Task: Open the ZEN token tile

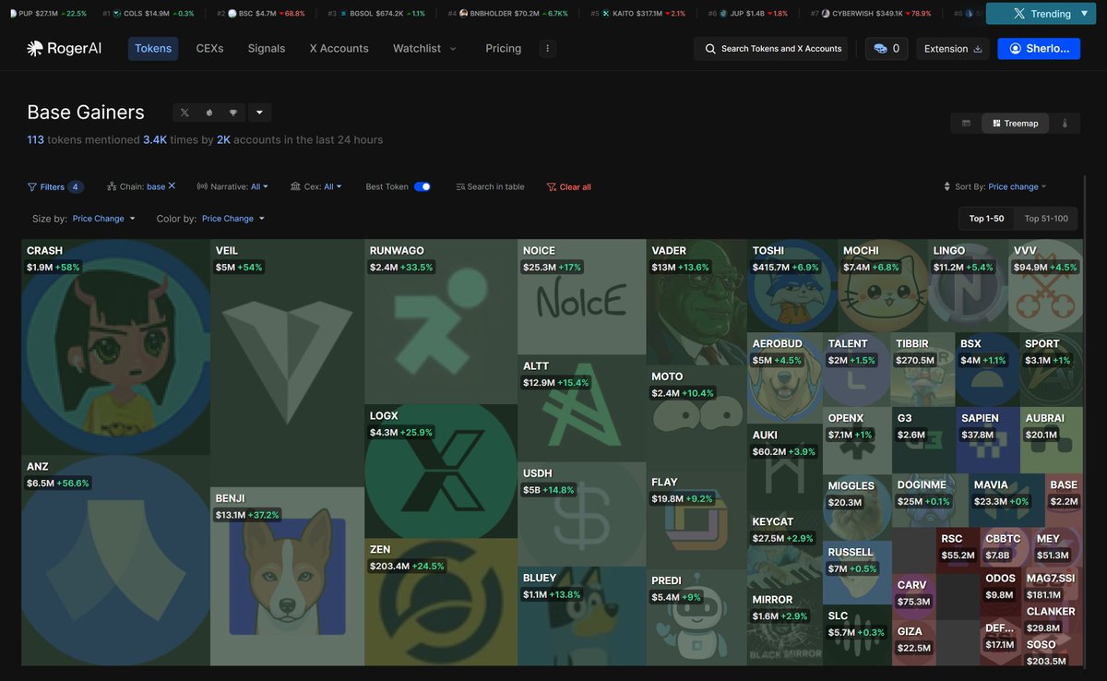Action: point(441,602)
